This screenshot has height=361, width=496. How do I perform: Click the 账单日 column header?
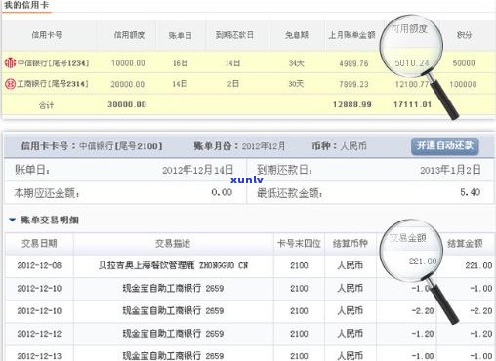coord(180,35)
